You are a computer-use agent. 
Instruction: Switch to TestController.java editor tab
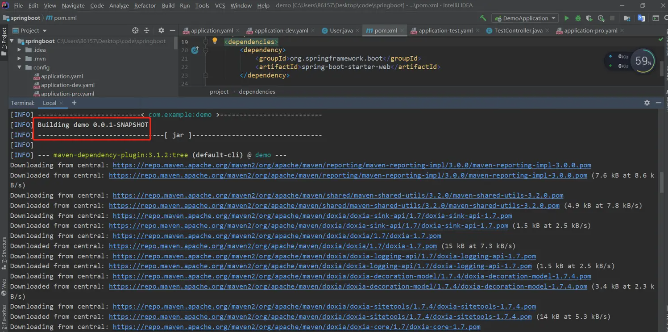point(518,30)
